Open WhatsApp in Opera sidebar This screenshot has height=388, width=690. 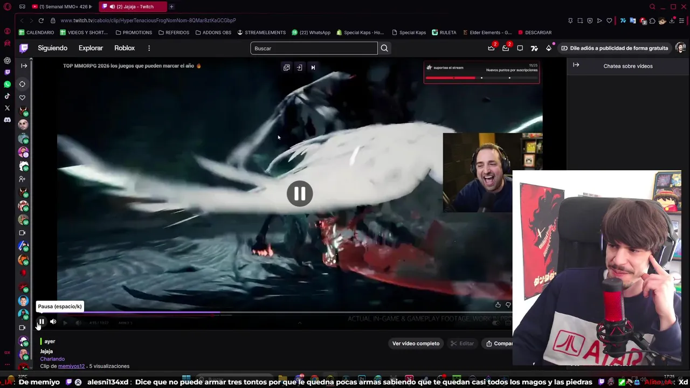click(7, 84)
